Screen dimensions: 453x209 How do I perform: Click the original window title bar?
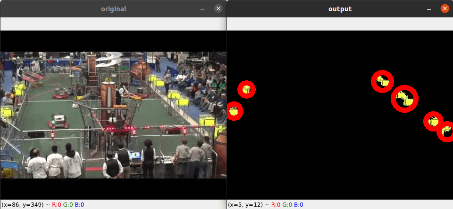pos(113,8)
